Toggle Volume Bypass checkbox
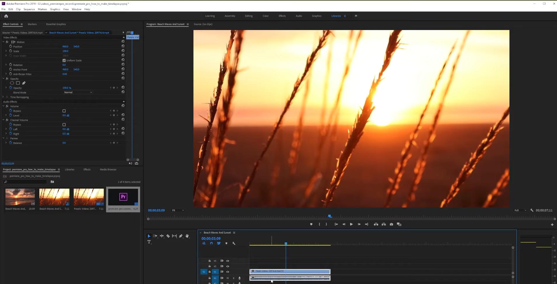 (x=64, y=111)
